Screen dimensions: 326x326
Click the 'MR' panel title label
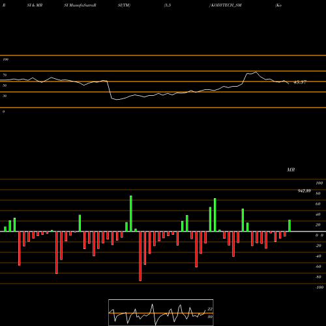[291, 170]
